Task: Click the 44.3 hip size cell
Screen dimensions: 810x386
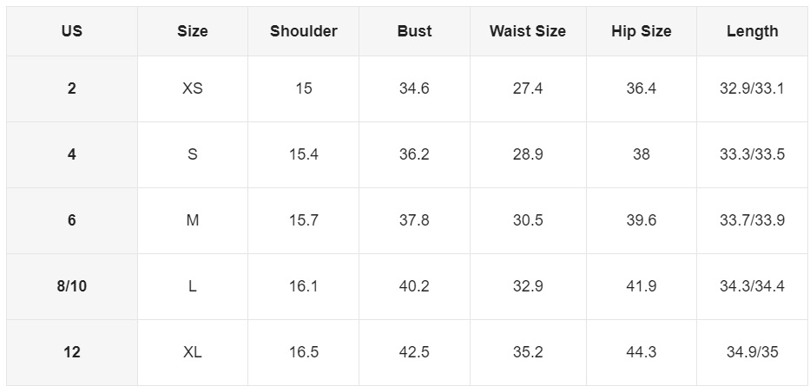Action: click(x=641, y=352)
